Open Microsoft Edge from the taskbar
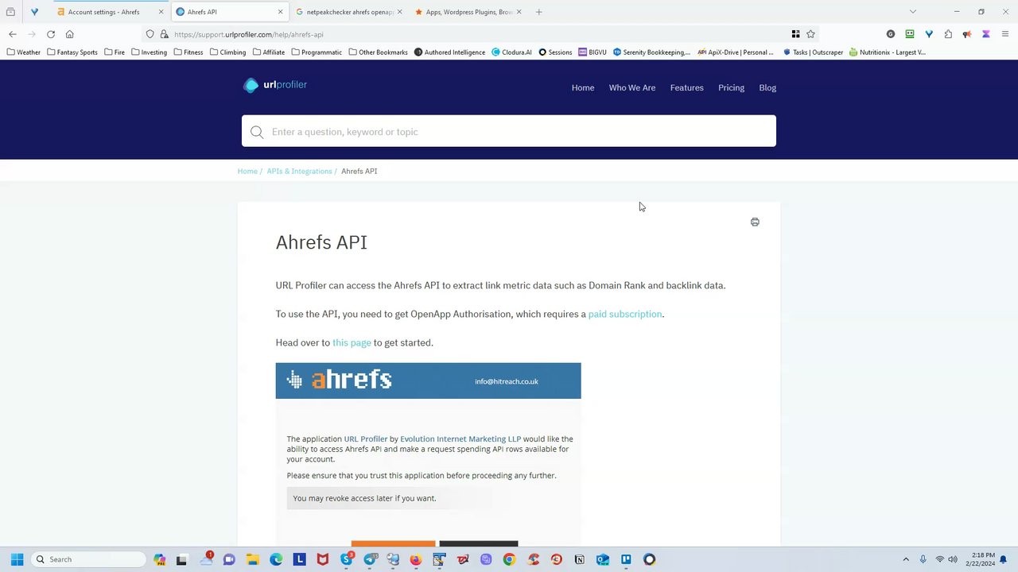Image resolution: width=1018 pixels, height=572 pixels. (276, 559)
